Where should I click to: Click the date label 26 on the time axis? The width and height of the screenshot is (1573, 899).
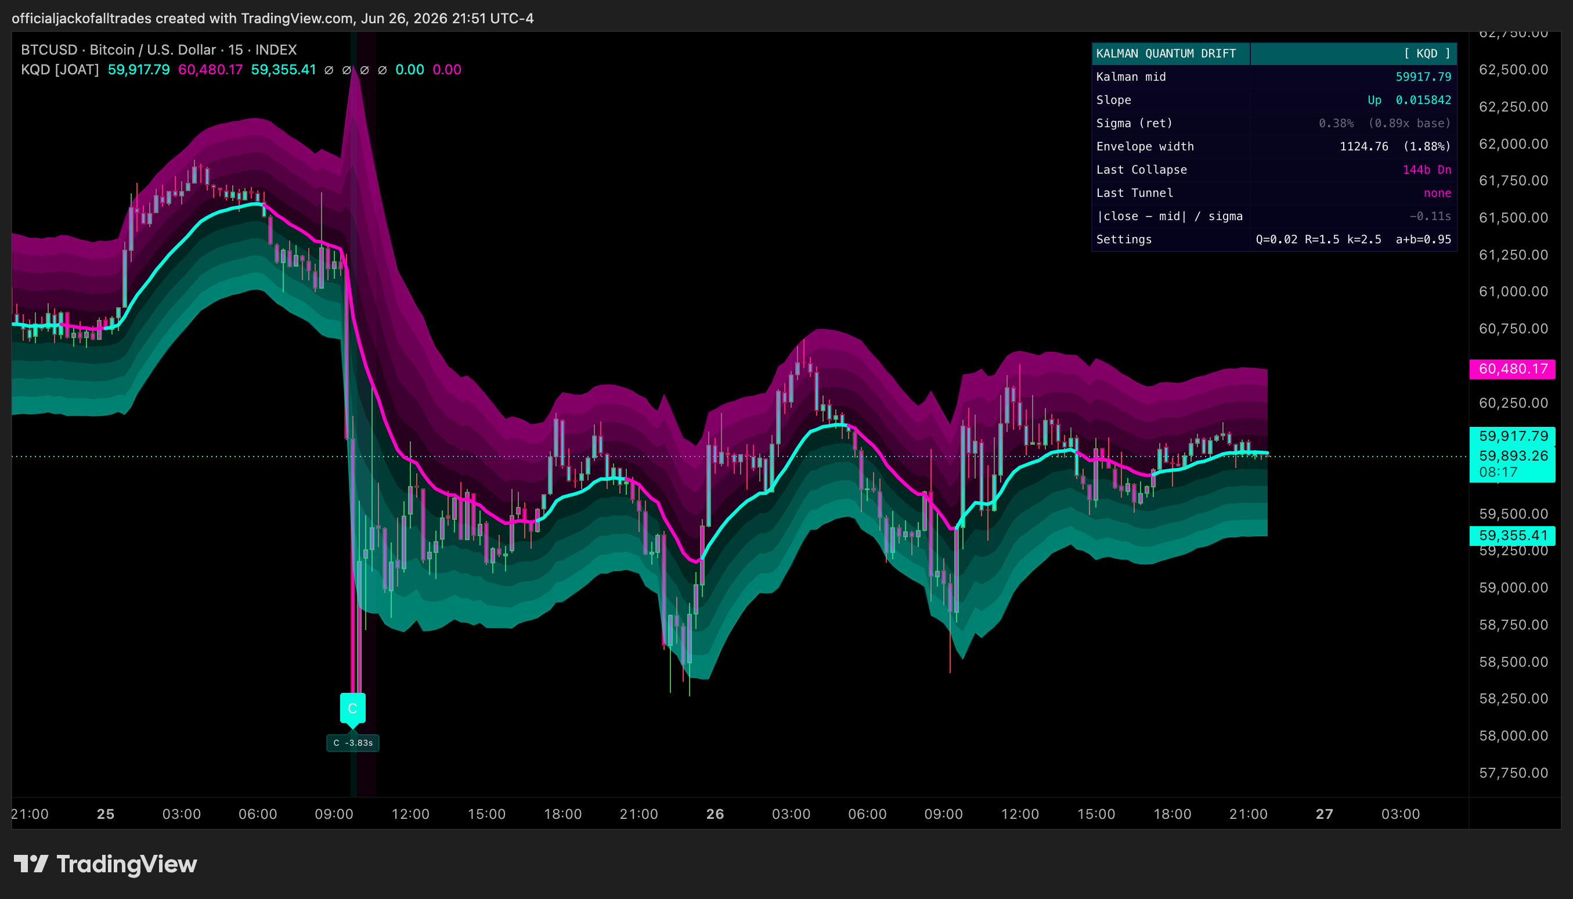tap(715, 814)
